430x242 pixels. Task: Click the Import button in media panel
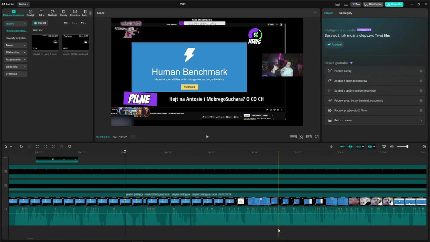tap(40, 23)
